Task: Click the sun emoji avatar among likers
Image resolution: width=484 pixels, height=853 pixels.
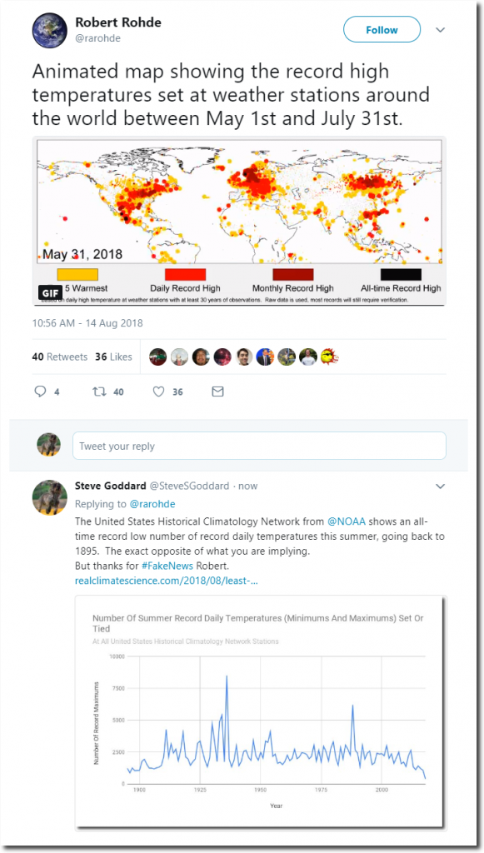Action: pos(329,357)
